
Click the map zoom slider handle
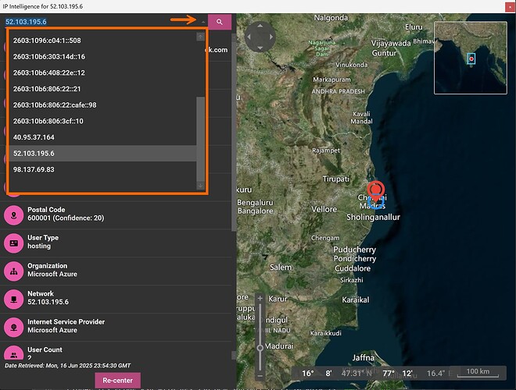pos(260,348)
